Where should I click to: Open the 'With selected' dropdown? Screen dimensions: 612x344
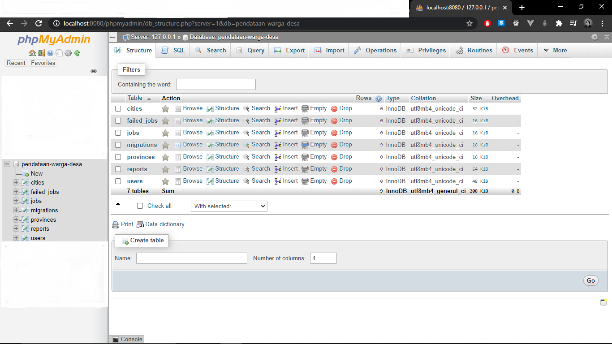click(229, 206)
